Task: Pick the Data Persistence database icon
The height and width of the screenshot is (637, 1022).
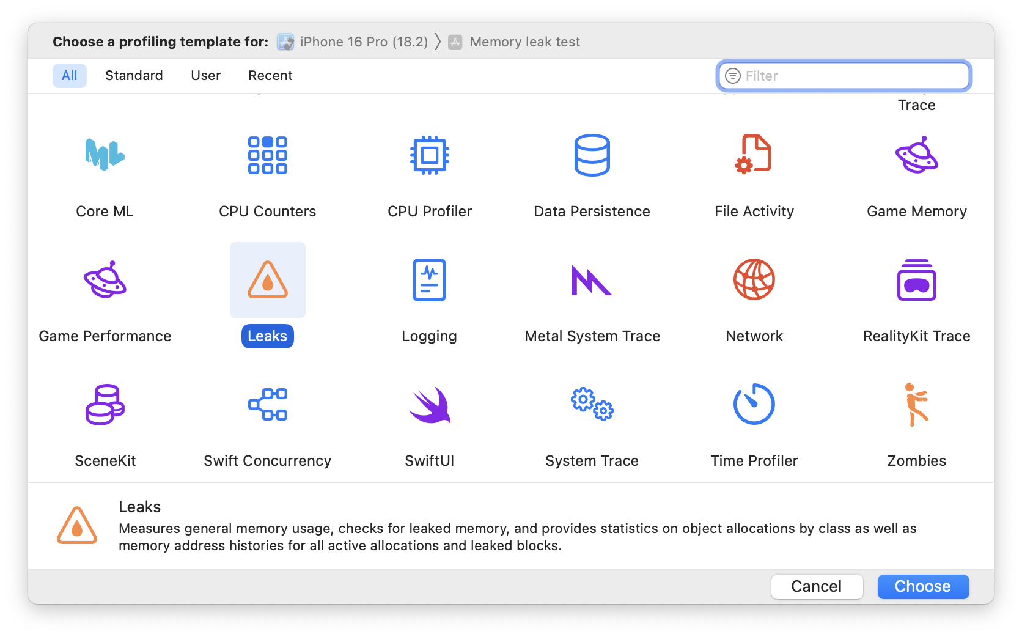Action: point(592,155)
